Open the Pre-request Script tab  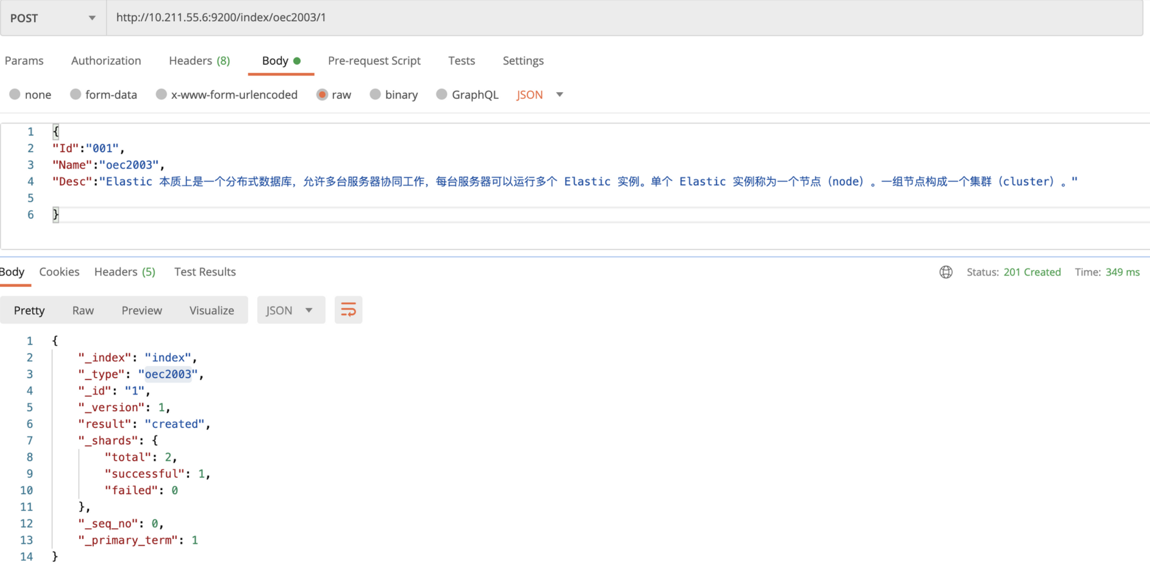tap(374, 61)
